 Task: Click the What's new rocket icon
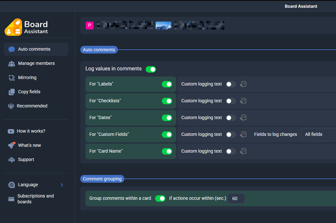(11, 145)
